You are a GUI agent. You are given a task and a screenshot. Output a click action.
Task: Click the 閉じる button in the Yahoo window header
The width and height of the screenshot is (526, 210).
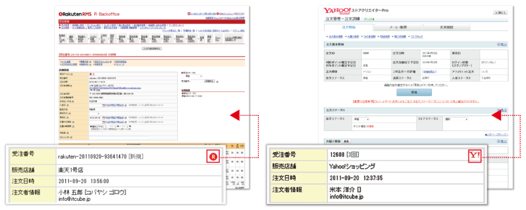click(x=500, y=13)
